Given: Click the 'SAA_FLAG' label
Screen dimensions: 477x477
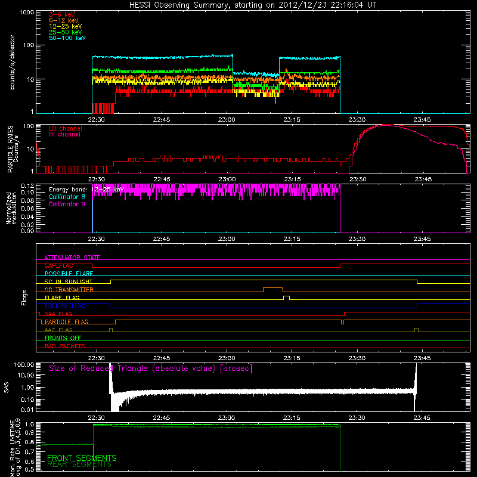Looking at the screenshot, I should click(x=58, y=314).
